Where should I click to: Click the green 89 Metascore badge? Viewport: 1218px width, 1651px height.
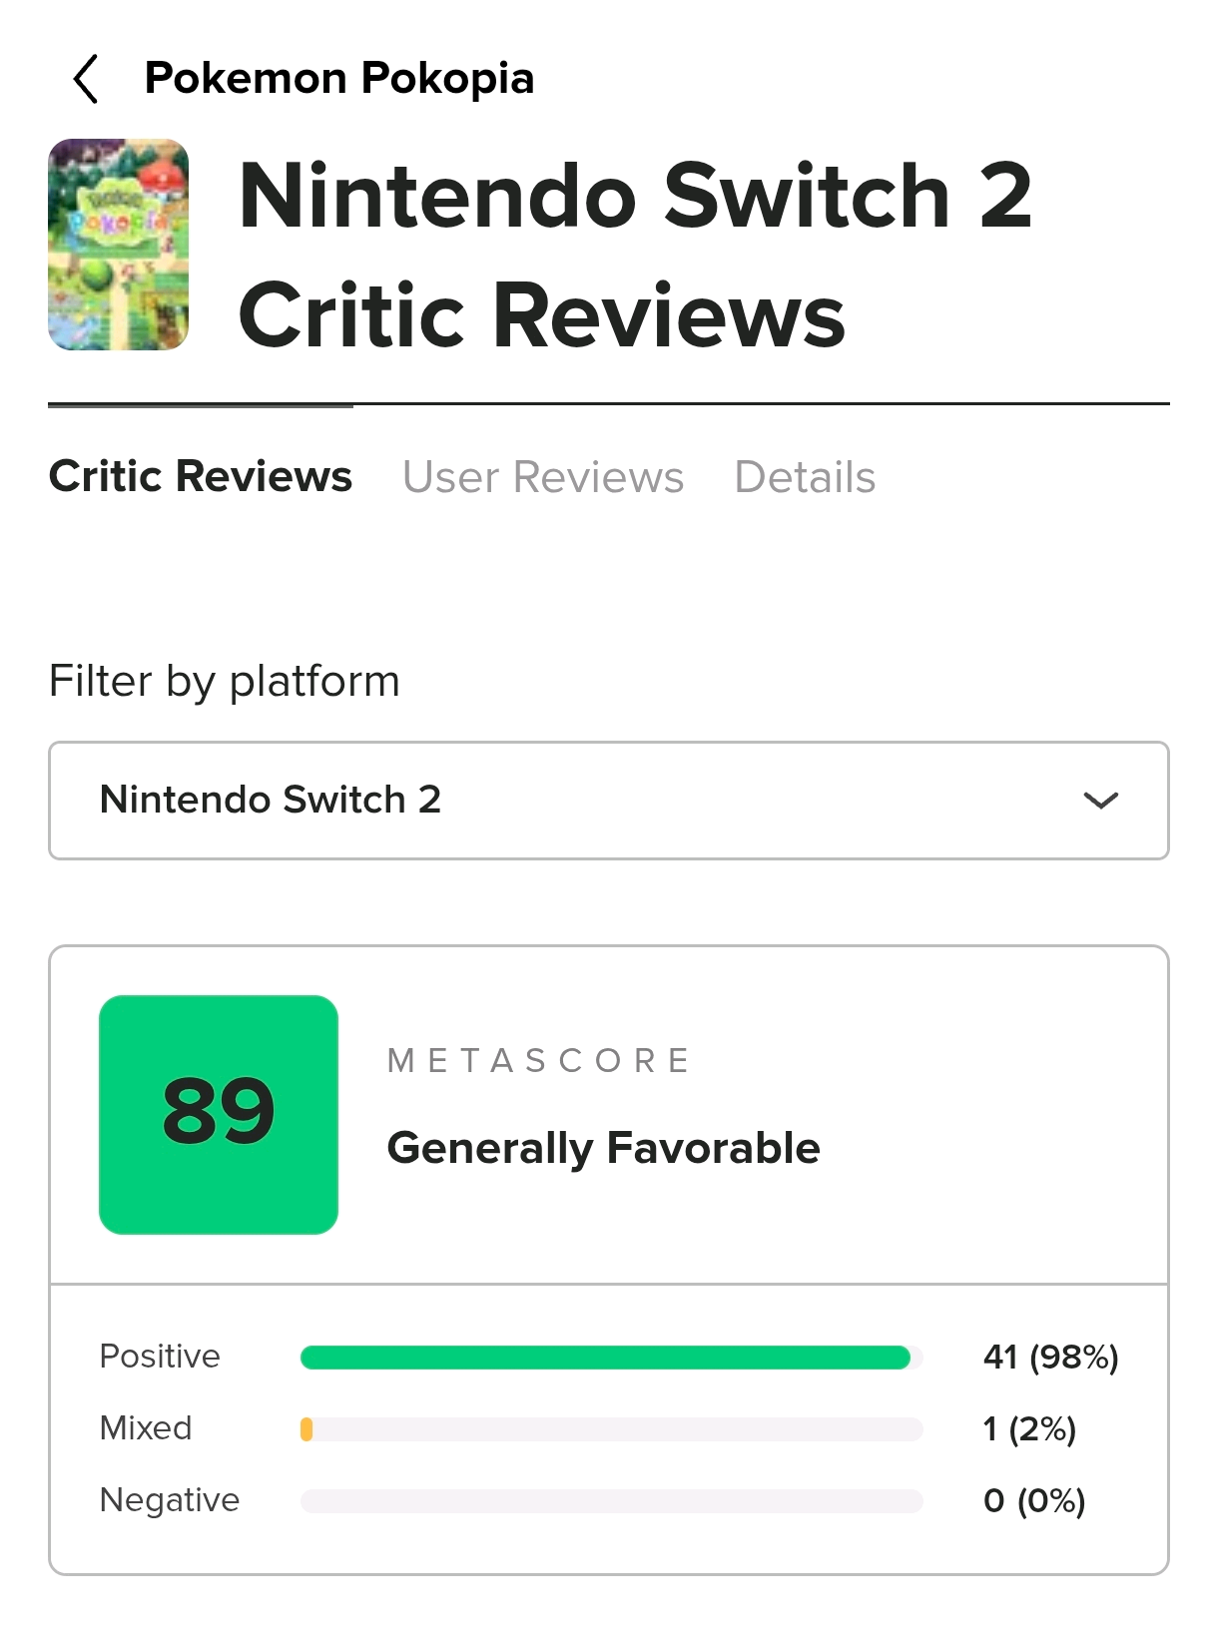tap(219, 1114)
